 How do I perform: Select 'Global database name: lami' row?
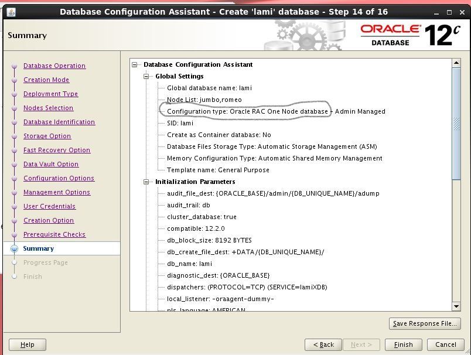click(x=209, y=88)
